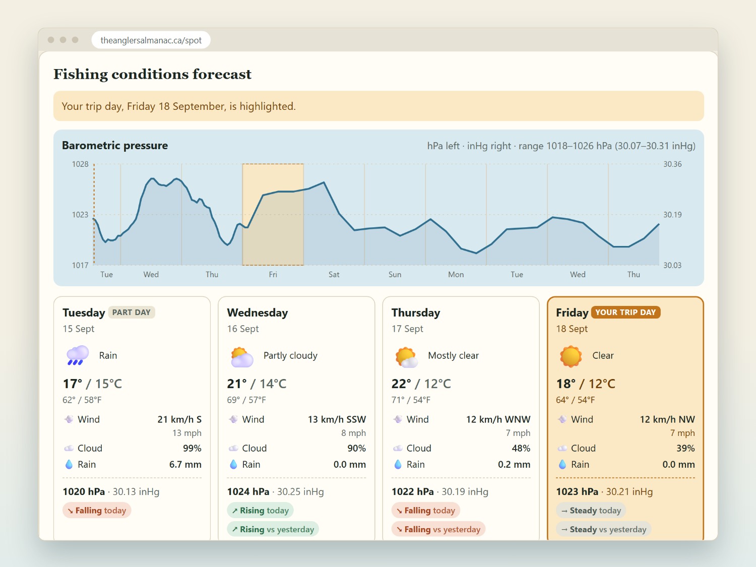Viewport: 756px width, 567px height.
Task: Click the Thursday heading in forecast card
Action: tap(416, 312)
